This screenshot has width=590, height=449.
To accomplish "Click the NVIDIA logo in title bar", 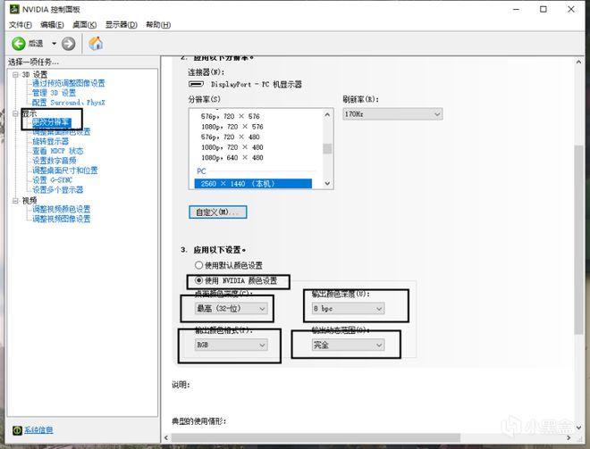I will [11, 9].
